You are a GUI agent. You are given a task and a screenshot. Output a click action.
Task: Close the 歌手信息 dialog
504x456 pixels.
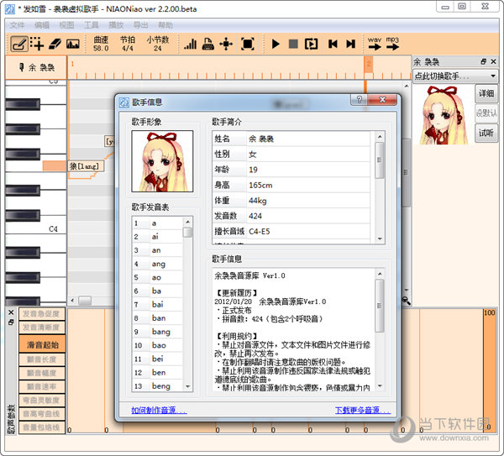click(382, 100)
